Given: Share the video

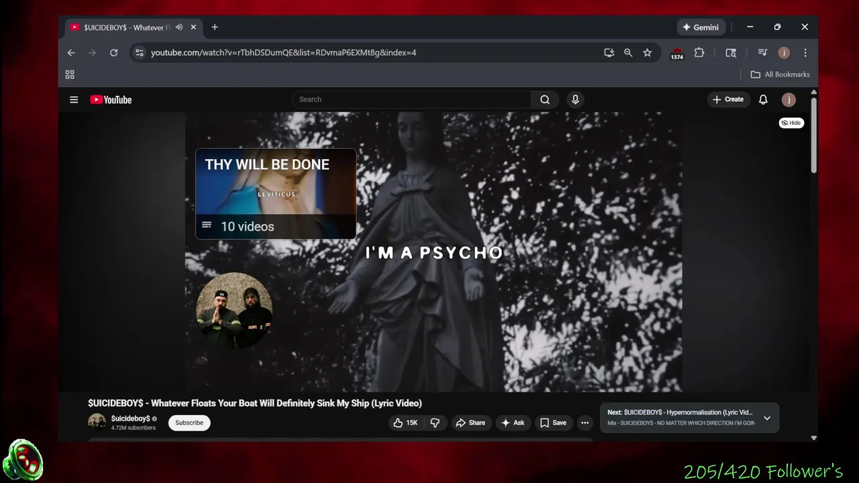Looking at the screenshot, I should (470, 423).
